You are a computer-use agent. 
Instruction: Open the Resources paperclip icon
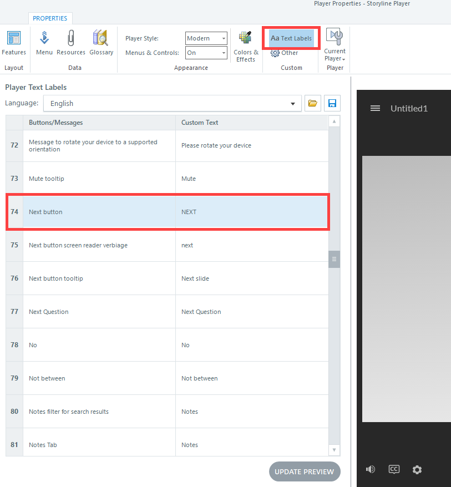coord(71,43)
